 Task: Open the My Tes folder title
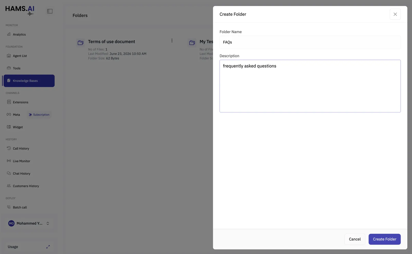click(x=206, y=42)
